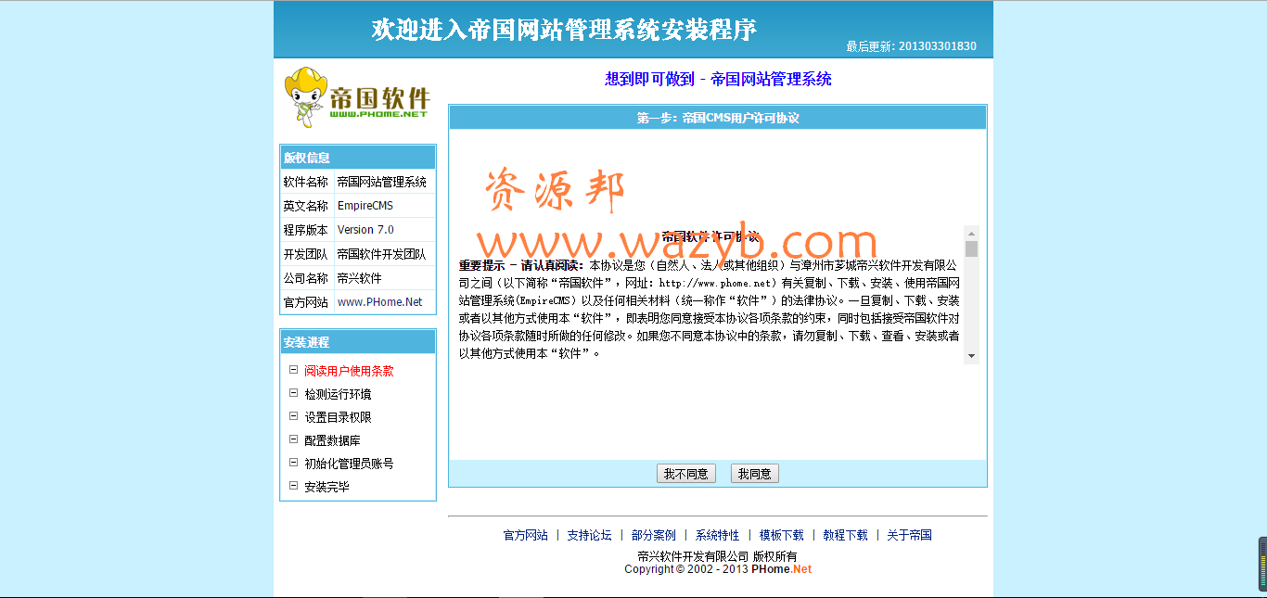The width and height of the screenshot is (1267, 598).
Task: Open the www.PHome.Net link in the table
Action: [379, 302]
